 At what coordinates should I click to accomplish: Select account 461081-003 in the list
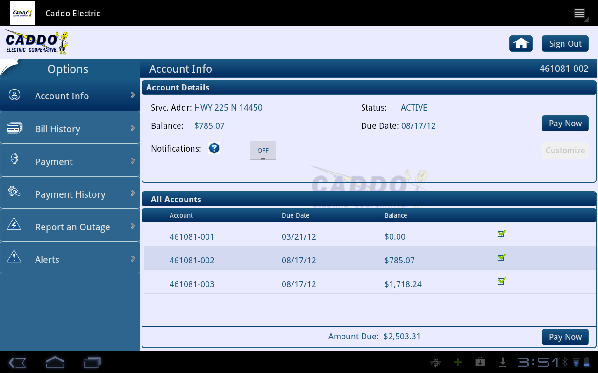pyautogui.click(x=369, y=282)
